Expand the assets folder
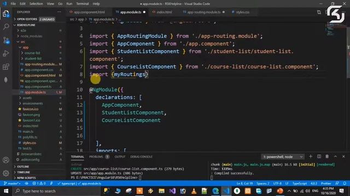Viewport: 350px width, 196px height. (39, 98)
